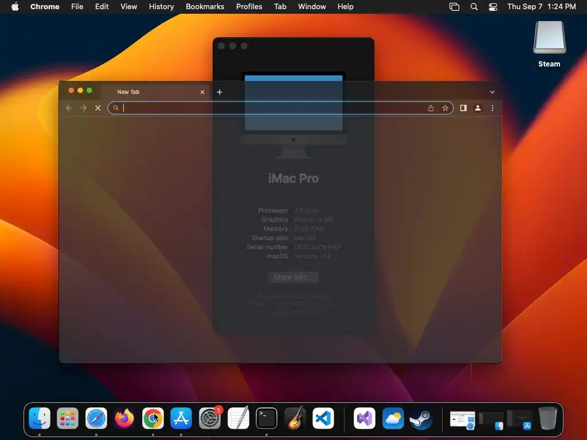Open the View menu
Image resolution: width=587 pixels, height=440 pixels.
pyautogui.click(x=128, y=7)
